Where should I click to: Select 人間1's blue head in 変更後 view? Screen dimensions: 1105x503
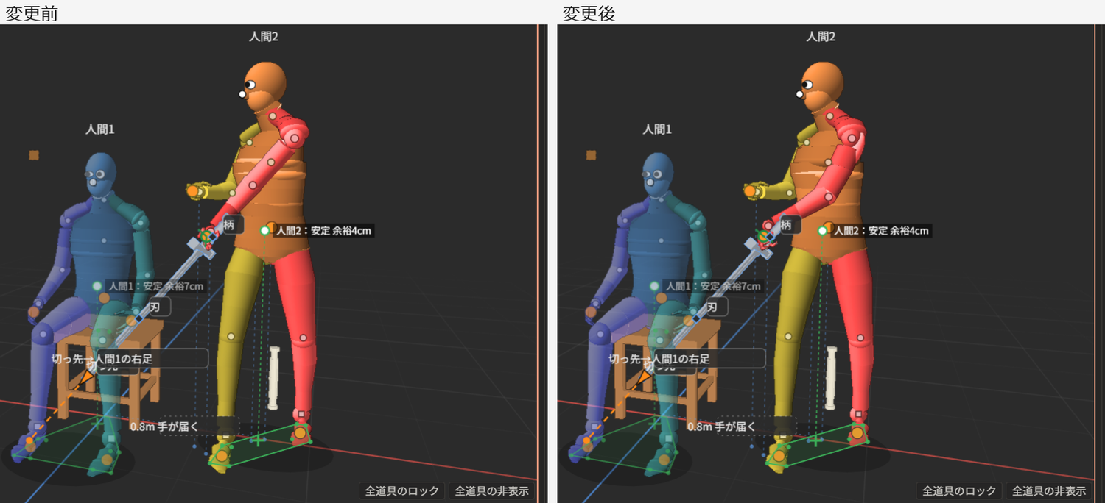click(x=658, y=175)
